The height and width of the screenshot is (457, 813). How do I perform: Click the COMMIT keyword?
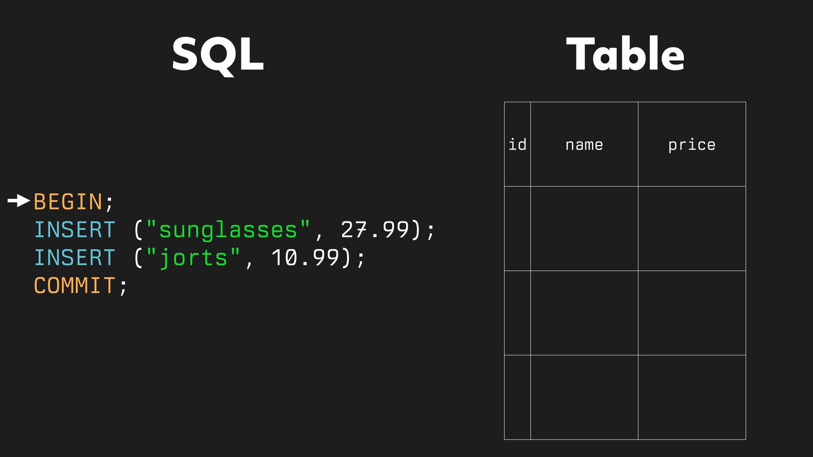[x=75, y=286]
